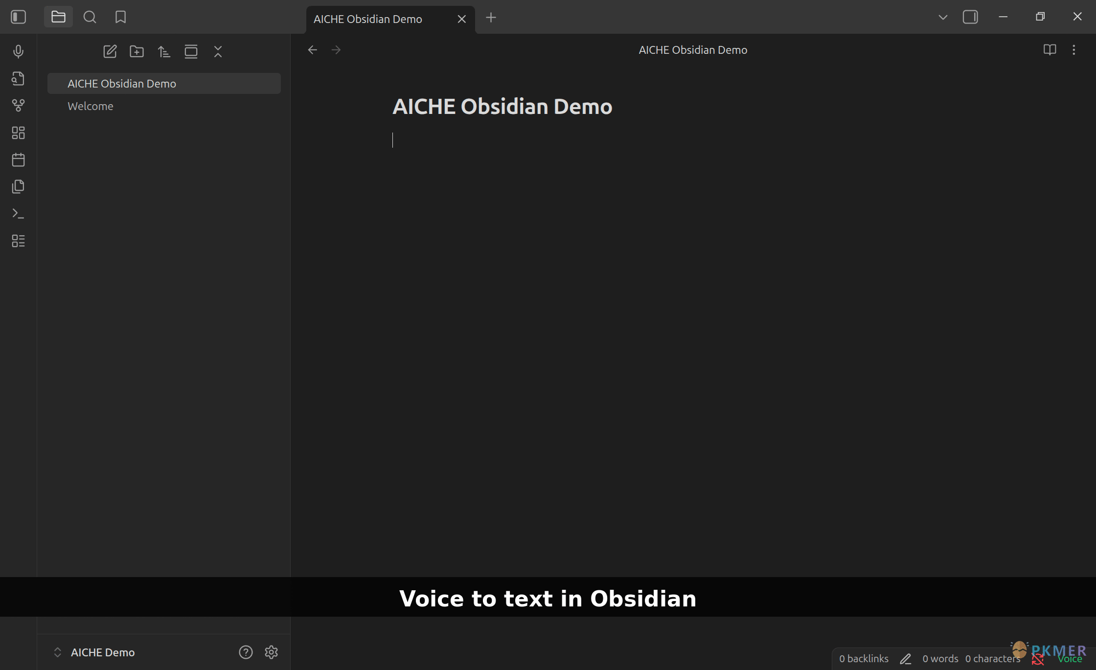Create a new canvas from the ribbon
The height and width of the screenshot is (670, 1096).
18,133
